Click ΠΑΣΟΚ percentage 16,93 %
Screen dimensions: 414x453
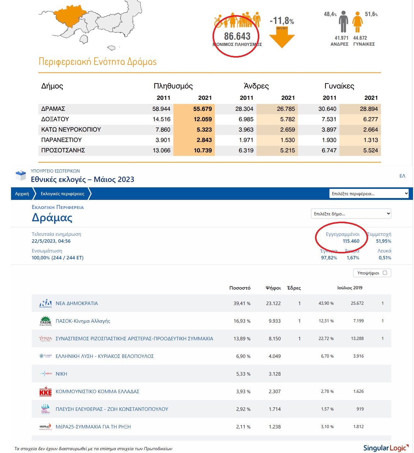pyautogui.click(x=242, y=321)
